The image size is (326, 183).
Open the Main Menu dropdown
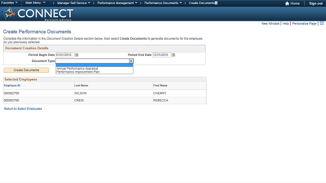pyautogui.click(x=35, y=3)
